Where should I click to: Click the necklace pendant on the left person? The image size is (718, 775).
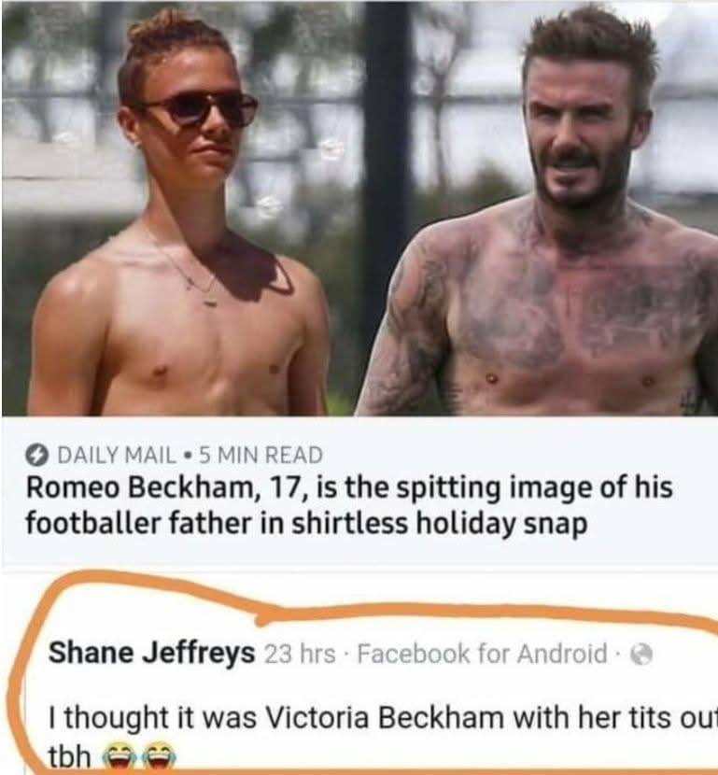click(x=210, y=301)
